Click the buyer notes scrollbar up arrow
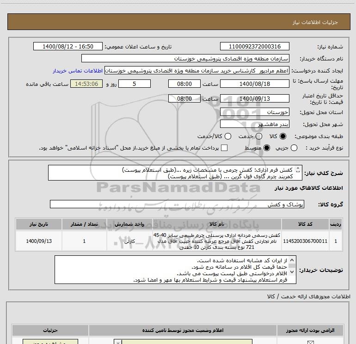The width and height of the screenshot is (356, 344). [x=292, y=260]
